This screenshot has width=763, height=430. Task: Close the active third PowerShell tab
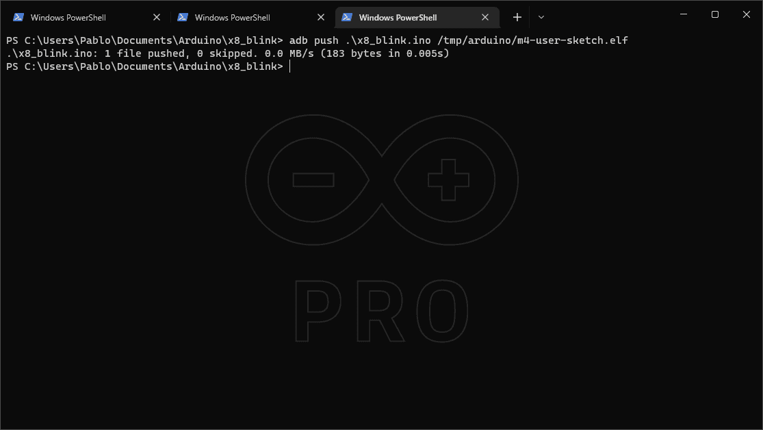point(485,17)
